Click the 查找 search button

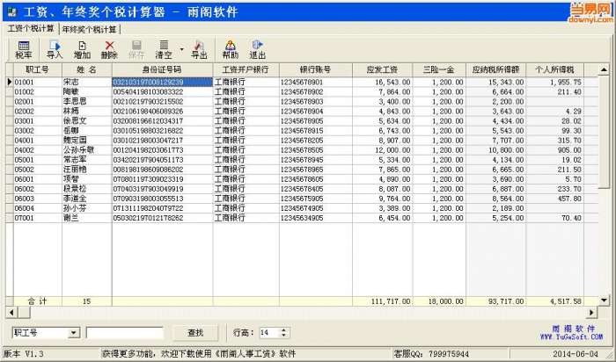pyautogui.click(x=195, y=333)
